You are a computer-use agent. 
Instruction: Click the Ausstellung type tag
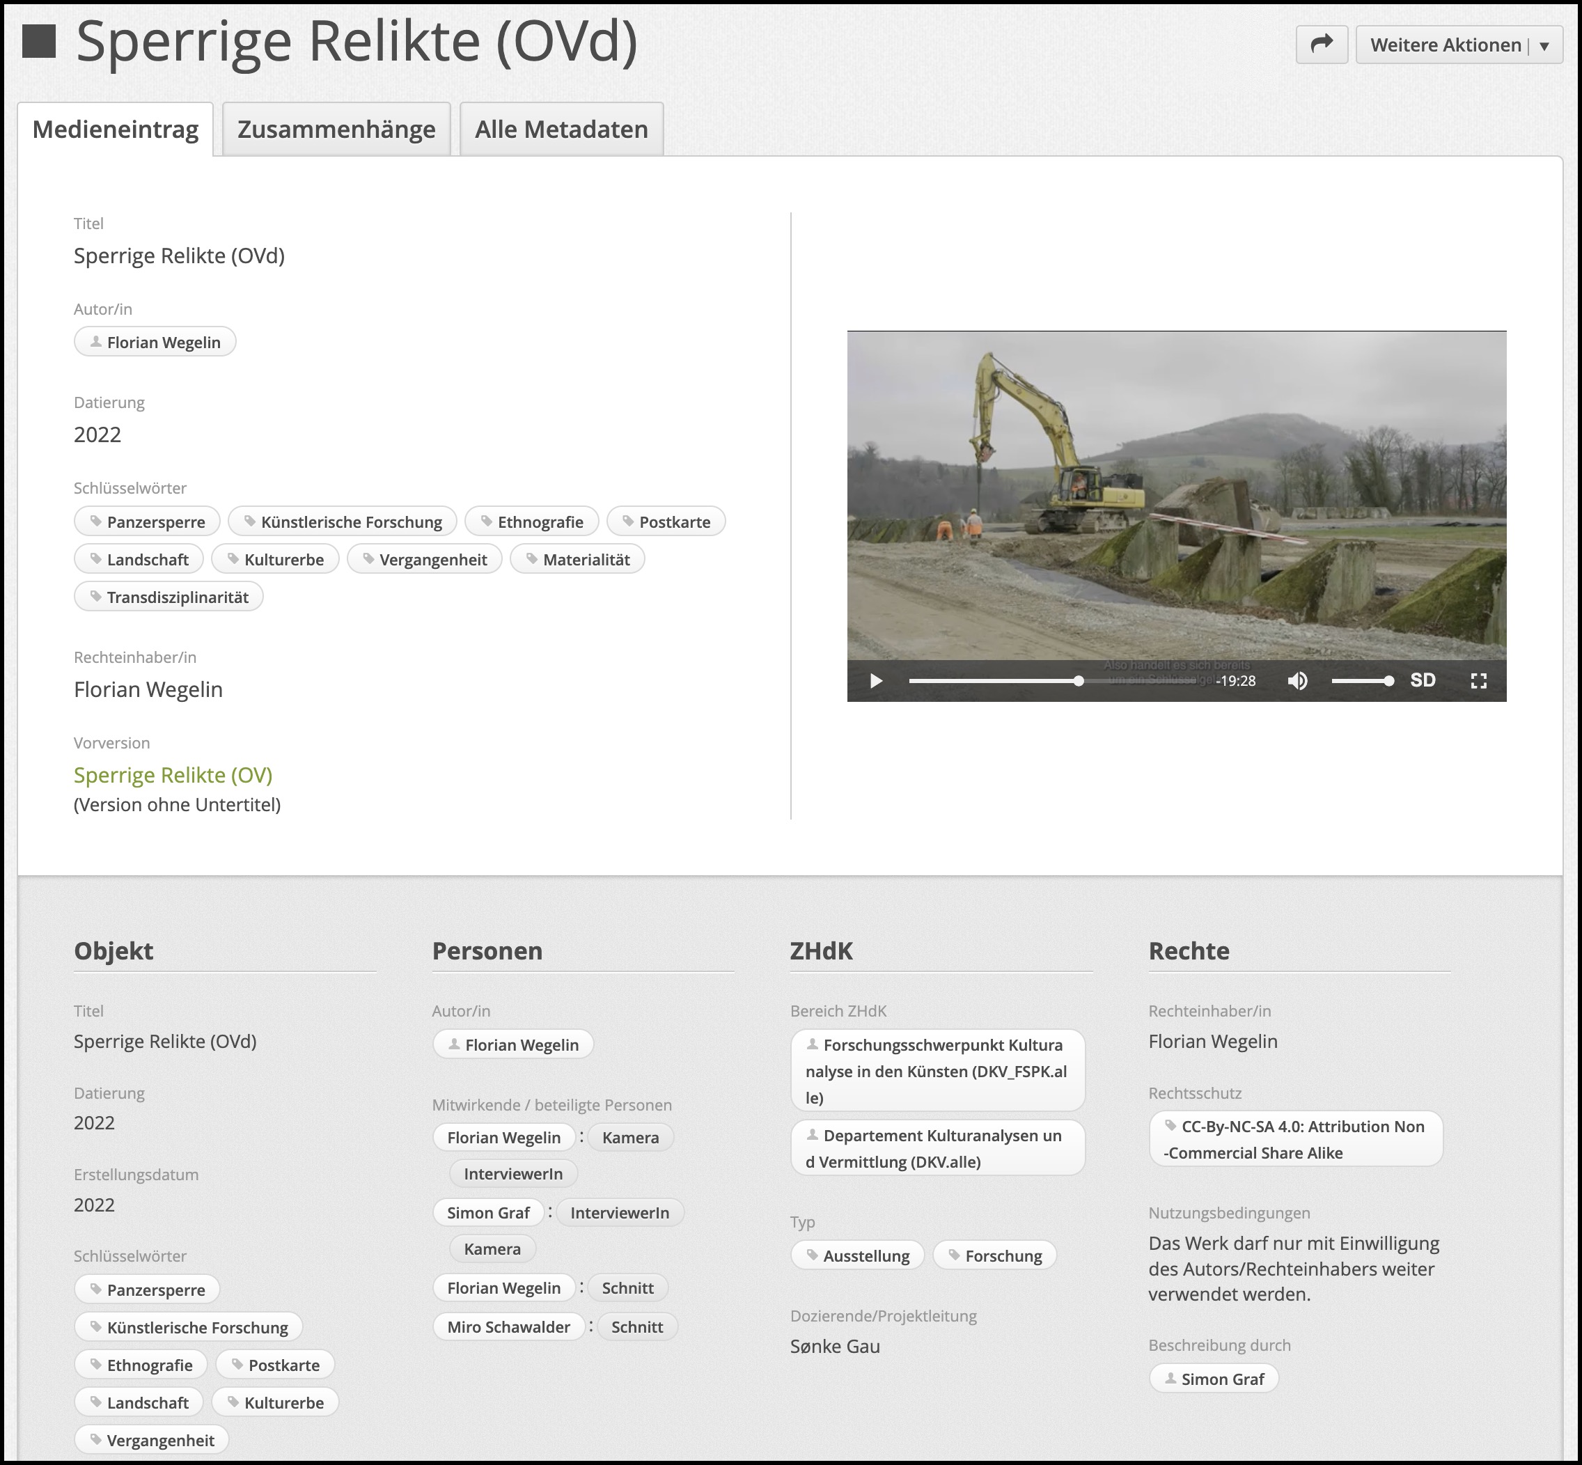[858, 1255]
